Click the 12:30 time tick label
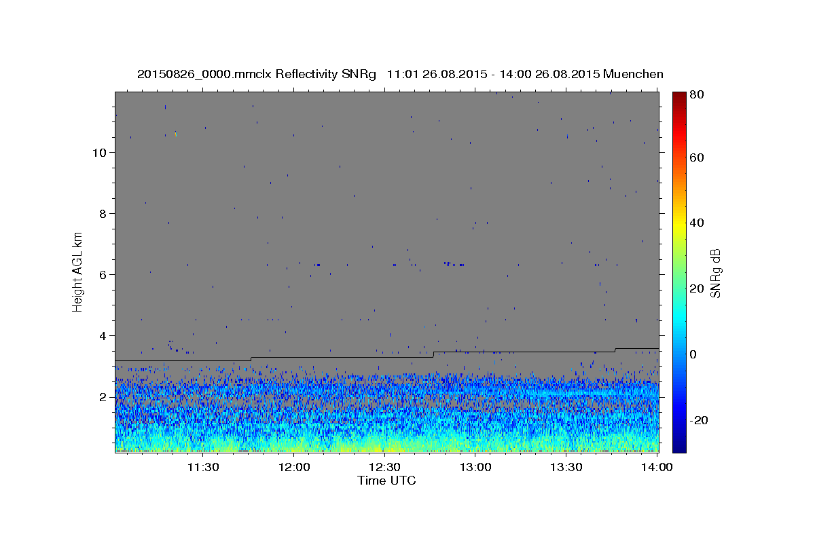Viewport: 815px width, 543px height. pos(384,467)
